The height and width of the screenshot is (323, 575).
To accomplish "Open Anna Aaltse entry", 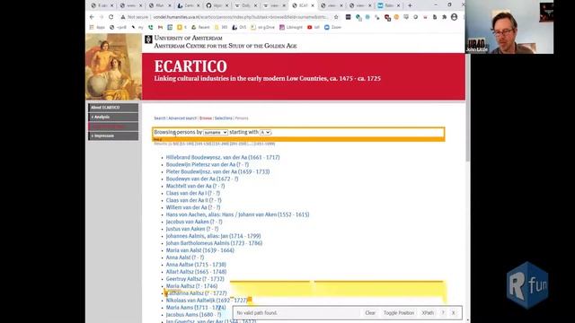I will (x=196, y=265).
